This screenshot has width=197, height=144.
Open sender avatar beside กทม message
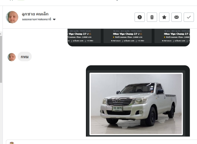click(12, 57)
